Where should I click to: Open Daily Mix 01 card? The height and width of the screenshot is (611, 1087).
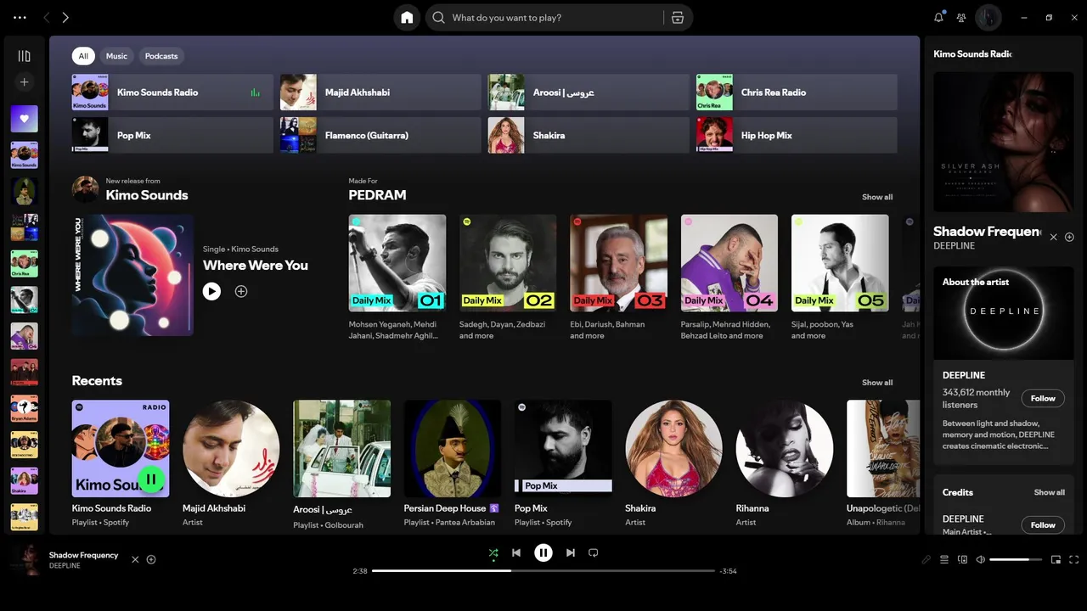point(397,277)
